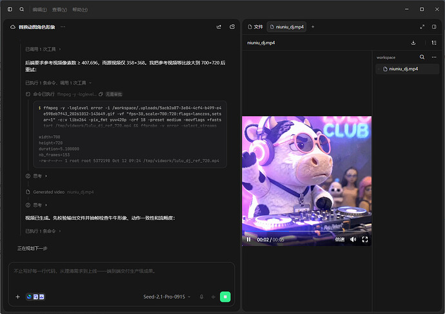
Task: Open workspace more options dots
Action: [x=434, y=57]
